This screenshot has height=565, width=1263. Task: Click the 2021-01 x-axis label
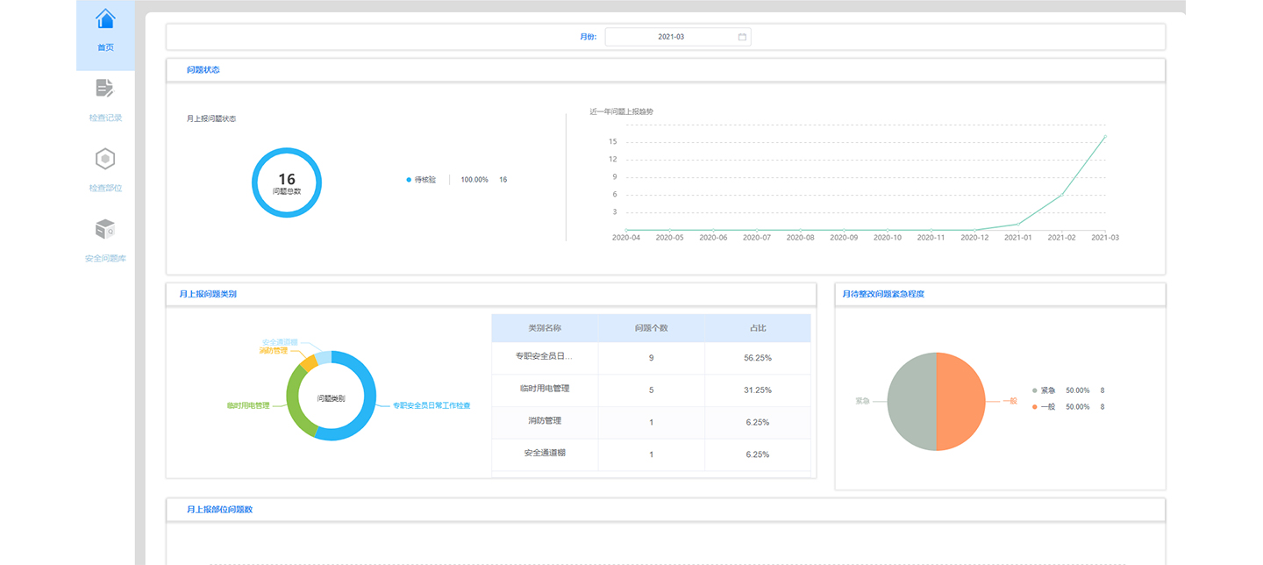[1018, 238]
